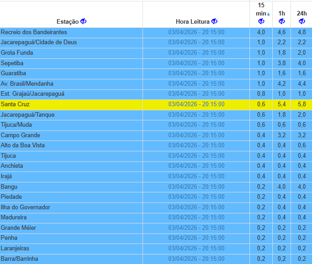Select the Grota Funda station

[17, 52]
